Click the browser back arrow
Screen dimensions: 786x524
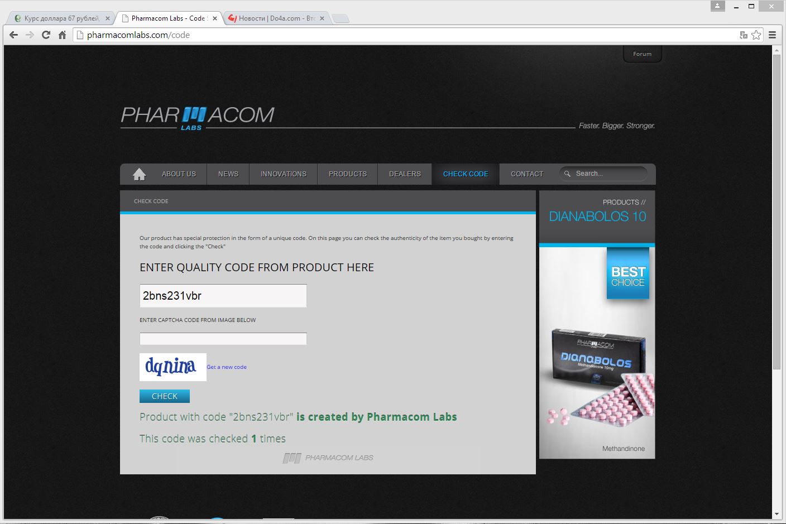point(14,35)
